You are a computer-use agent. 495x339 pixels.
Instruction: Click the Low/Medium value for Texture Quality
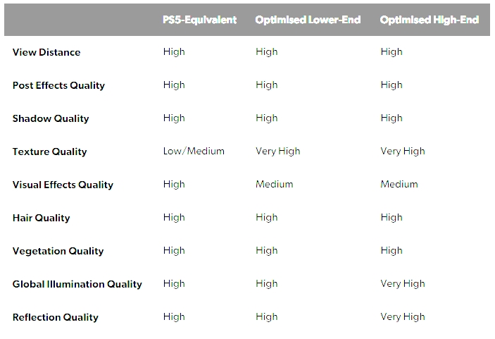click(194, 151)
